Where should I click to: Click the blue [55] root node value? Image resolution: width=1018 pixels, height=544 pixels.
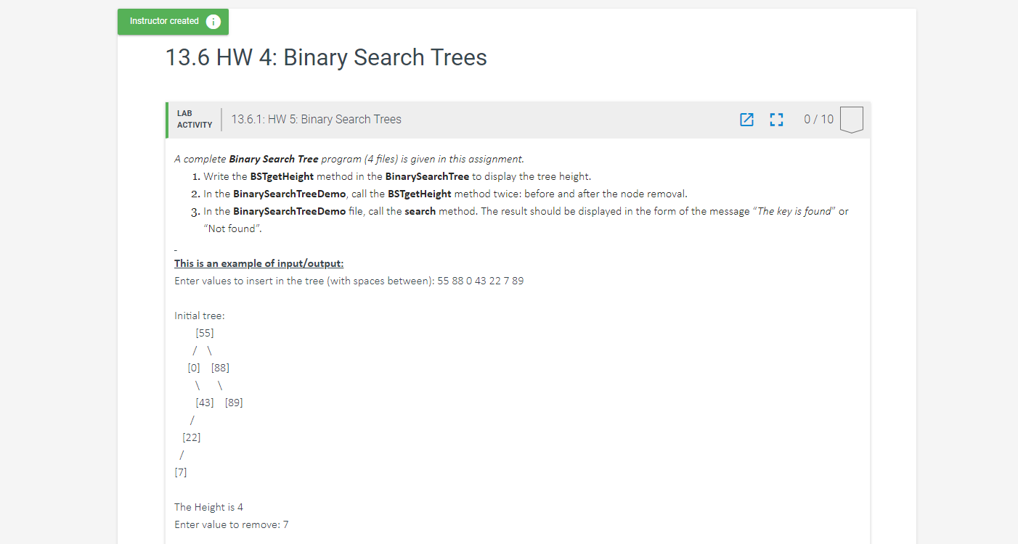click(204, 332)
